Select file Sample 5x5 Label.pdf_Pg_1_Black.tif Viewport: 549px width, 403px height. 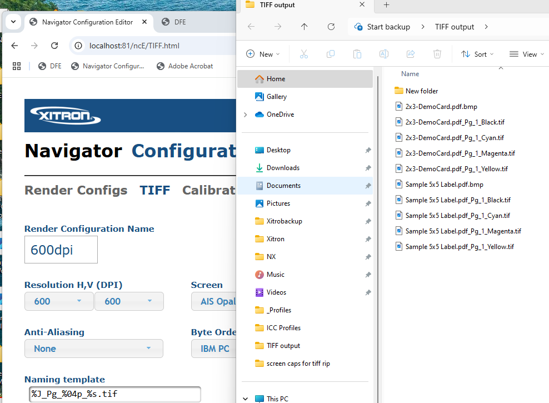pyautogui.click(x=453, y=200)
